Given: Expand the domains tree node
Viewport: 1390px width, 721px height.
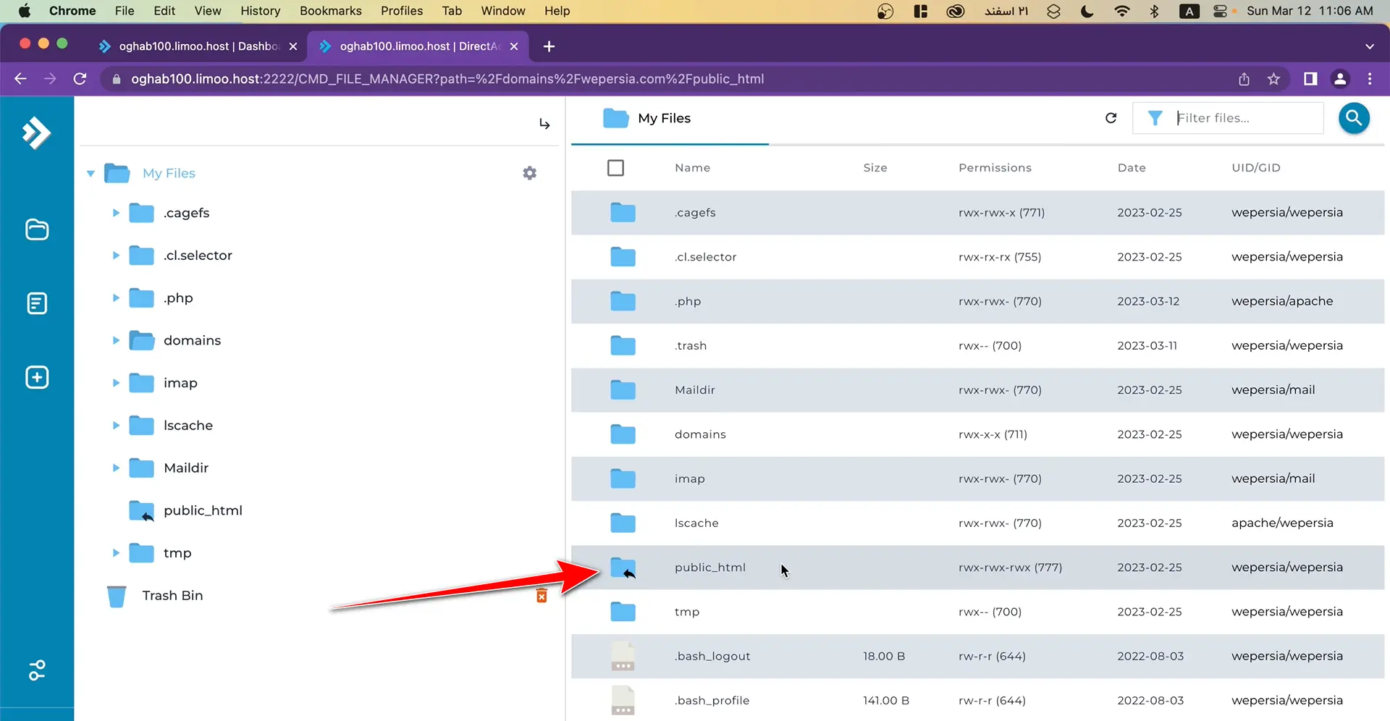Looking at the screenshot, I should pos(116,340).
